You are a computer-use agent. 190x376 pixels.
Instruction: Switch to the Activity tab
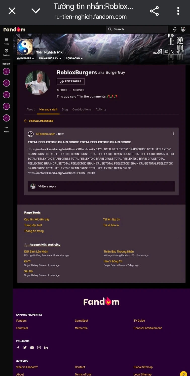coord(101,109)
